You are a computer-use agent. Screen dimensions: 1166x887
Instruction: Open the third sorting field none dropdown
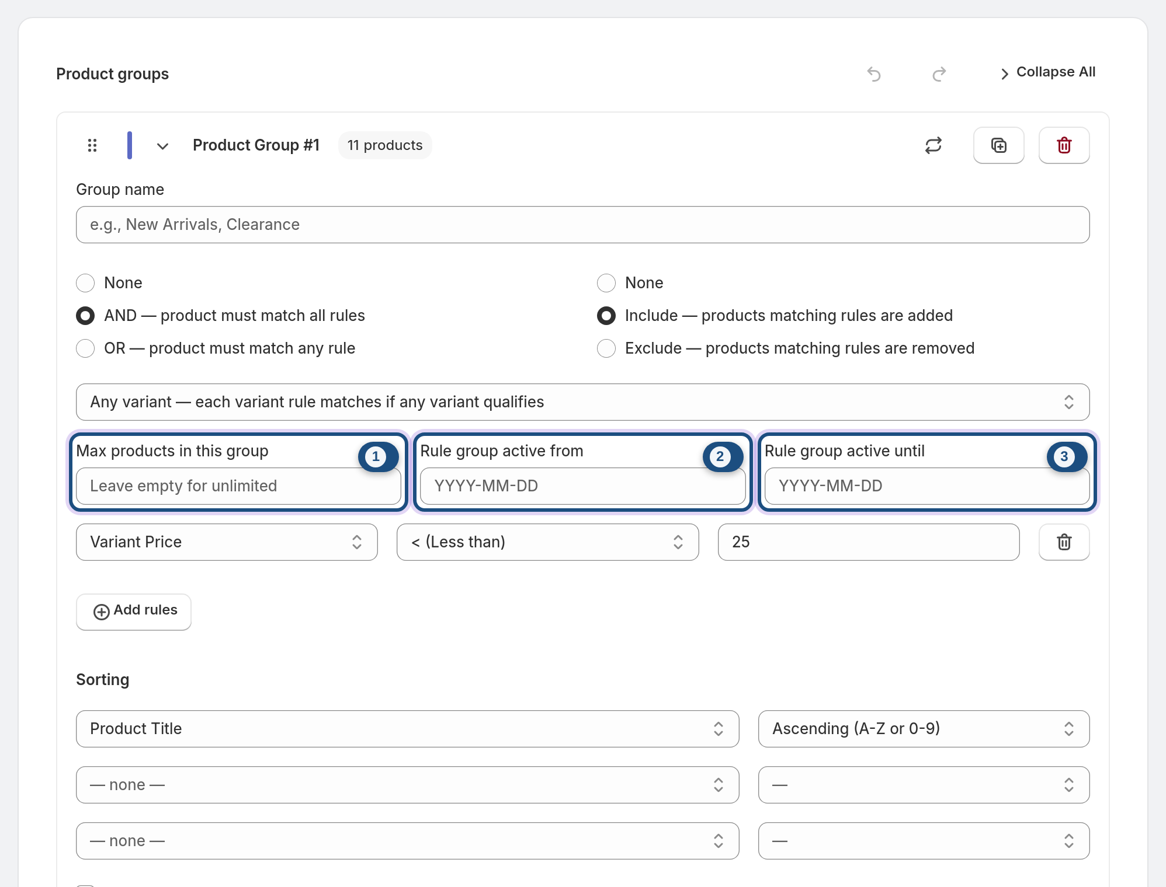(x=408, y=841)
